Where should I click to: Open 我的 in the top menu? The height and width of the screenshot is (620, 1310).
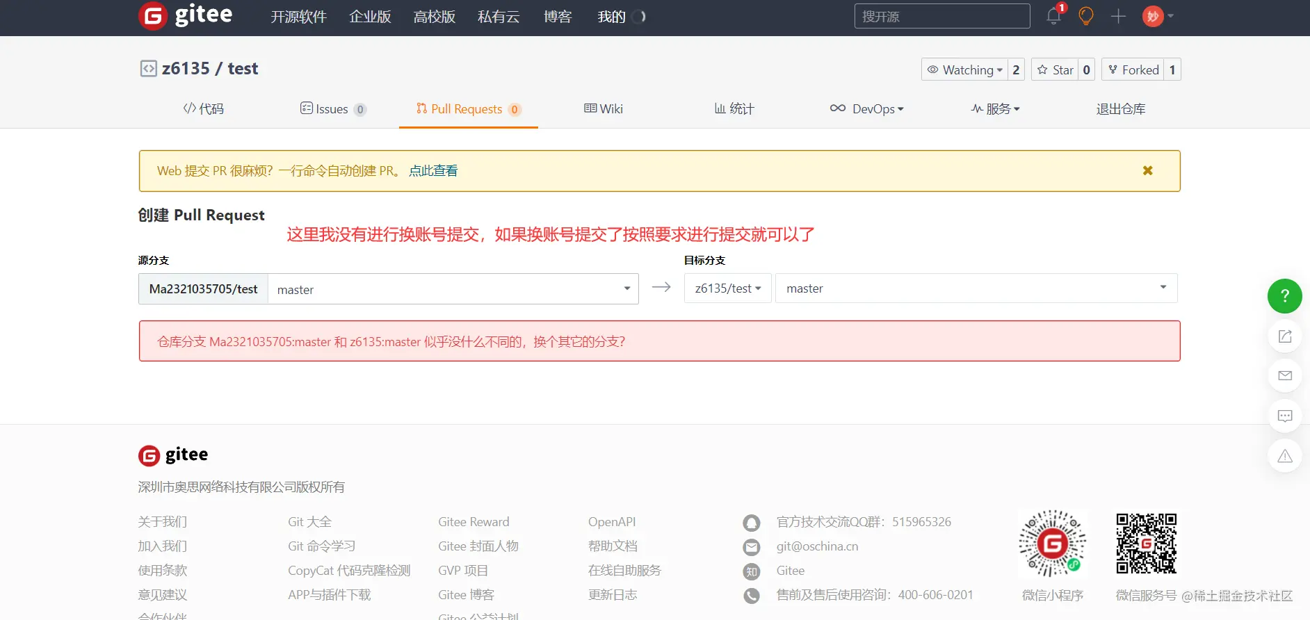click(612, 17)
